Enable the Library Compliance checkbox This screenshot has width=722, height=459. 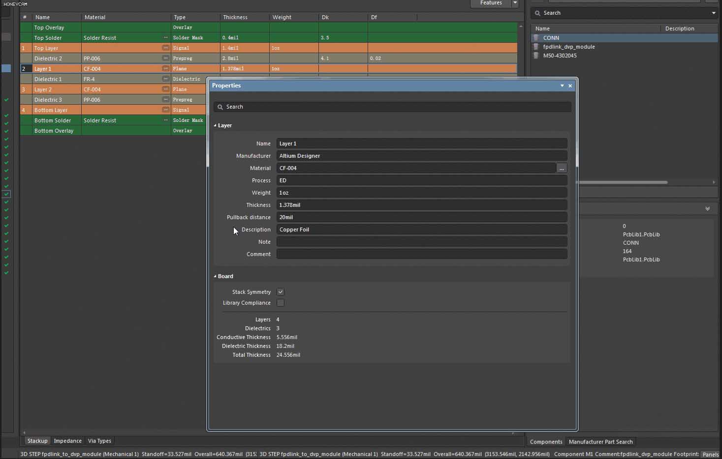tap(281, 303)
